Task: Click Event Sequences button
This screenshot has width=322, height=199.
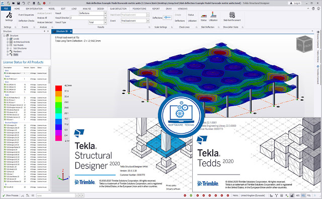Action: [x=26, y=15]
